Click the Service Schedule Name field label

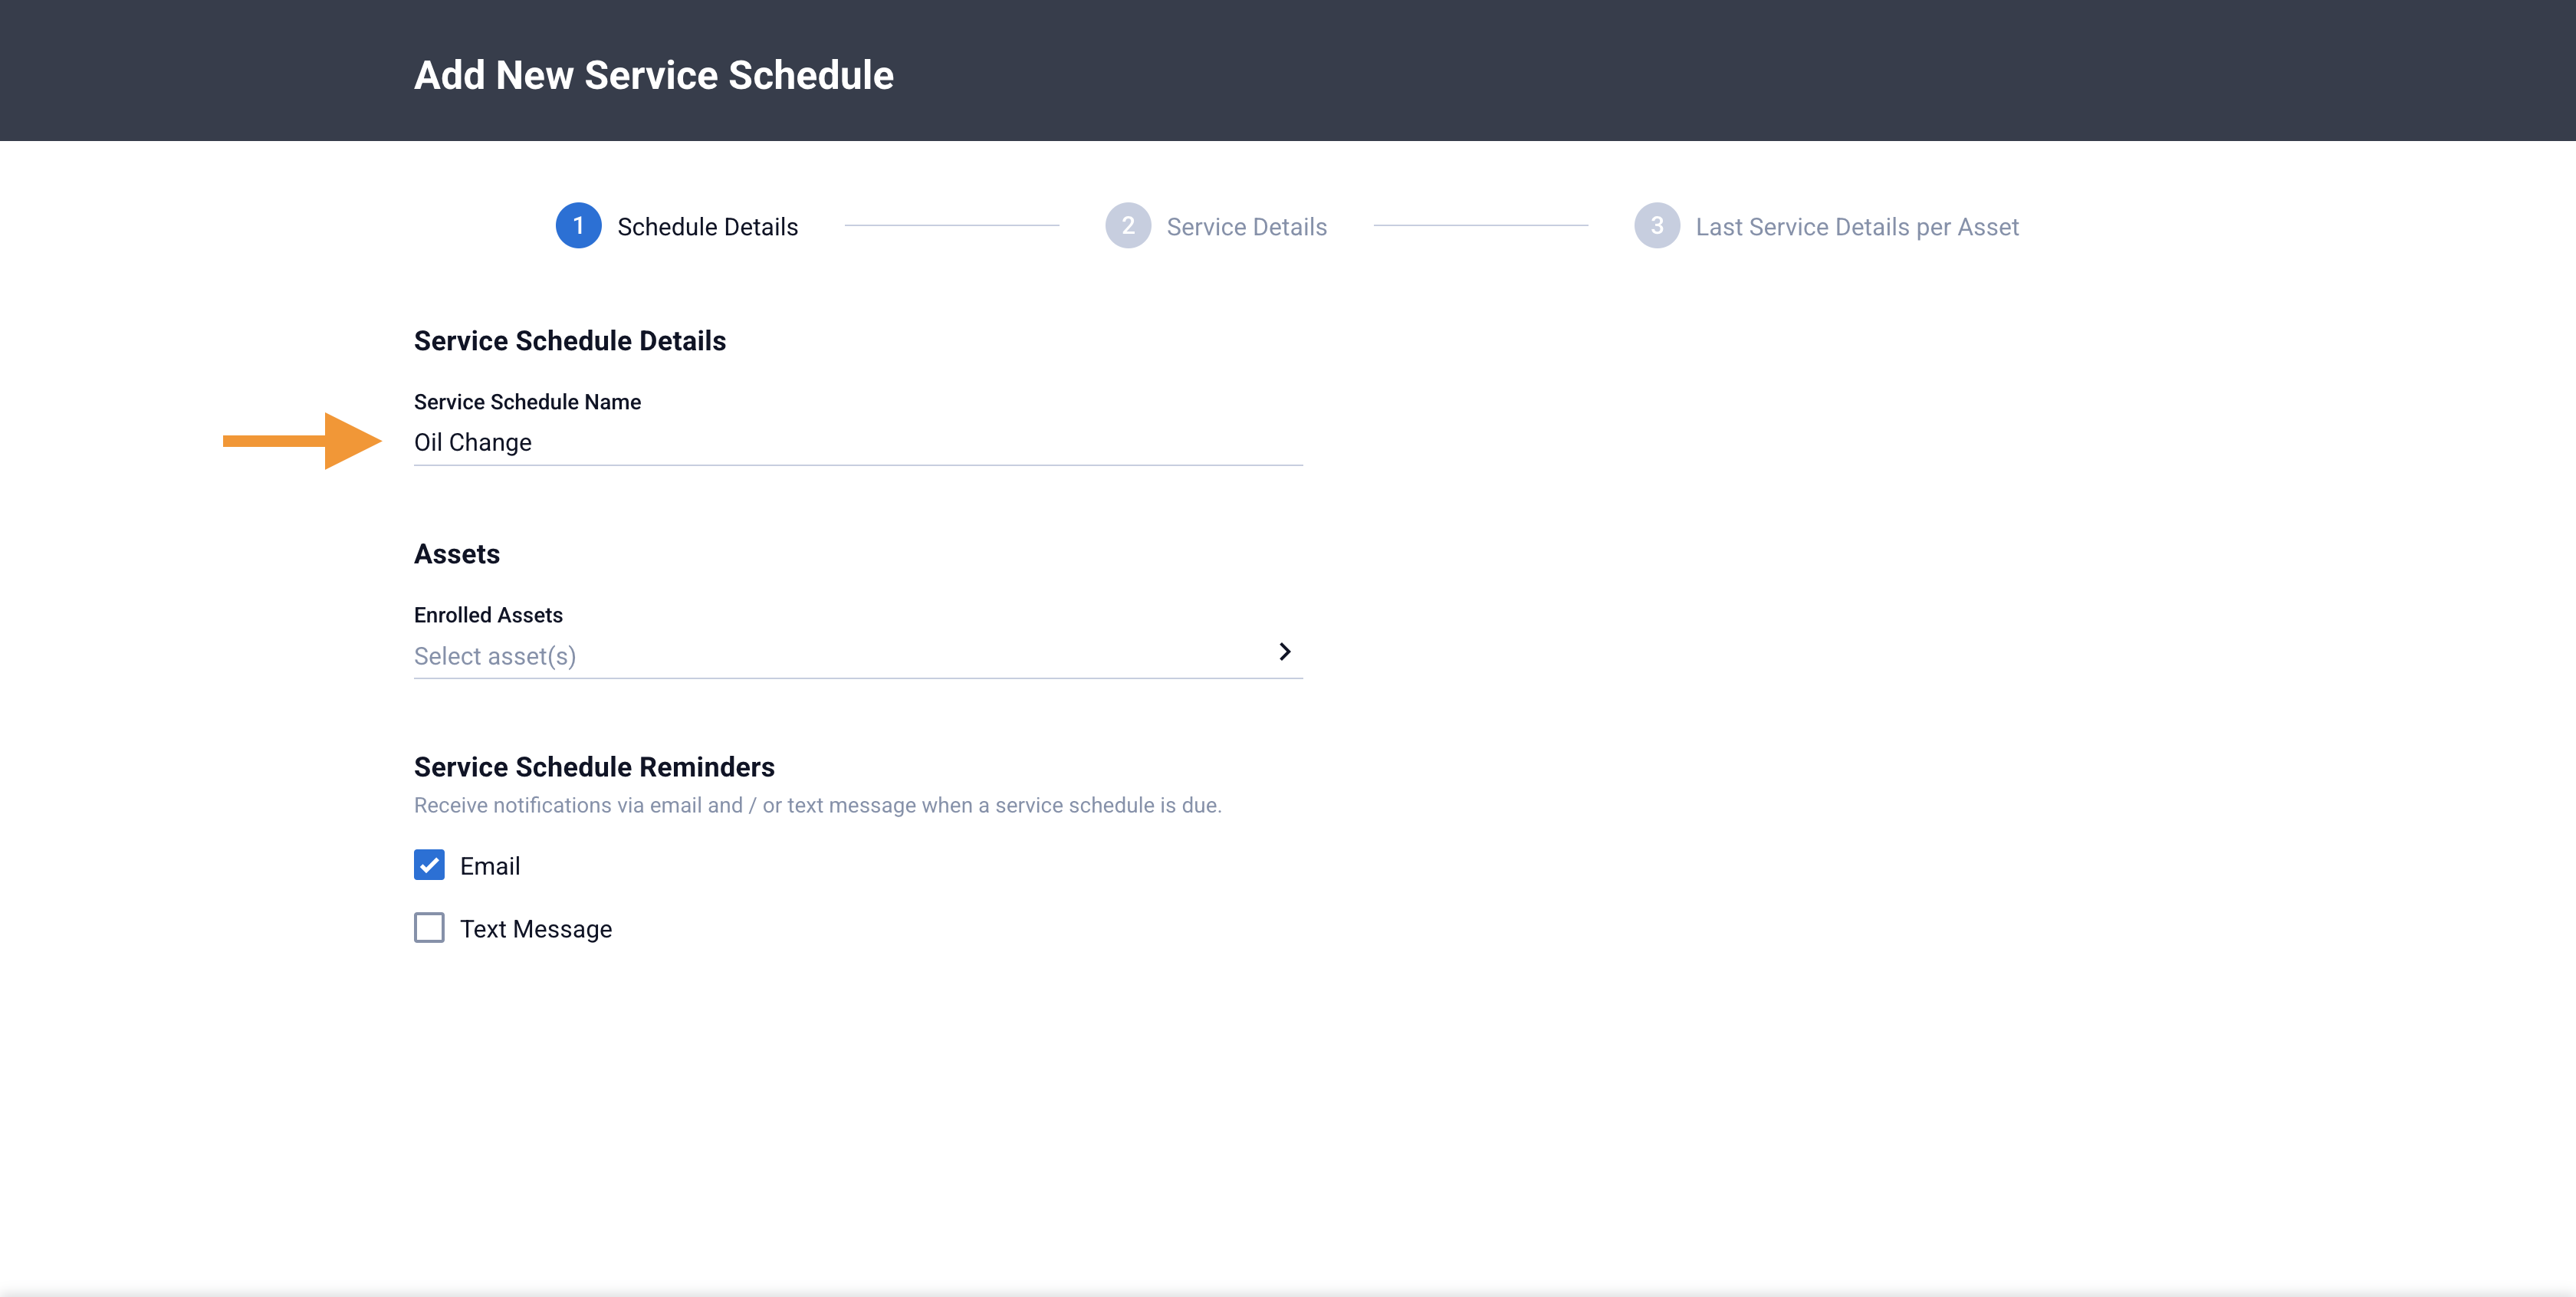pos(527,402)
